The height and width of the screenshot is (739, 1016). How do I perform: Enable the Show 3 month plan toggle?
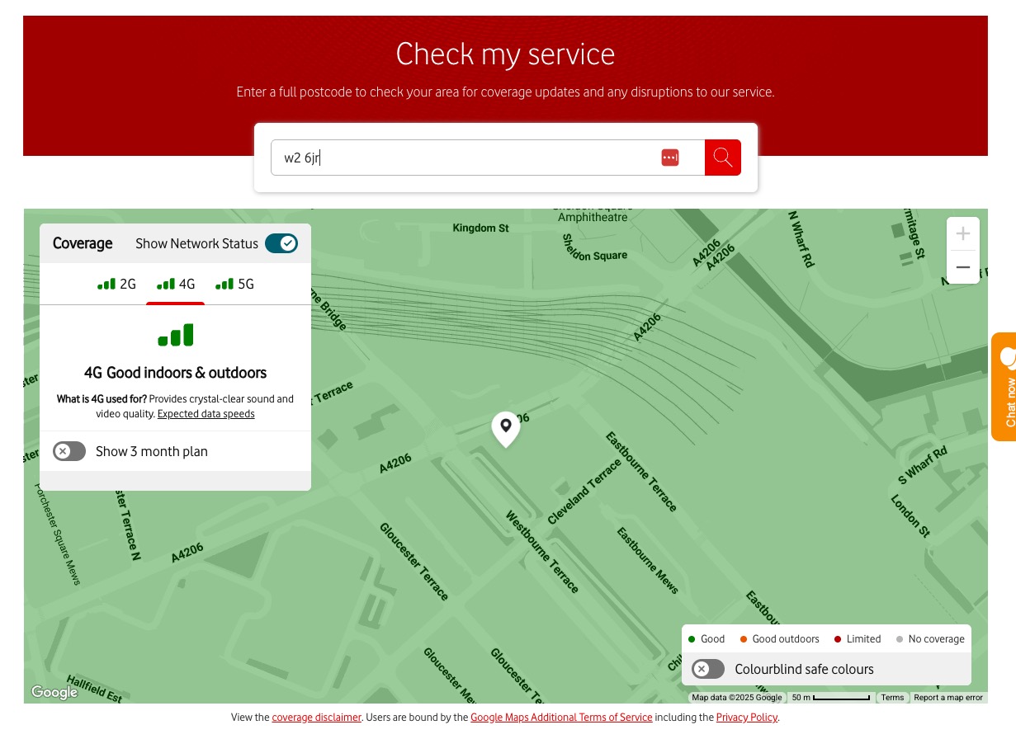(69, 451)
